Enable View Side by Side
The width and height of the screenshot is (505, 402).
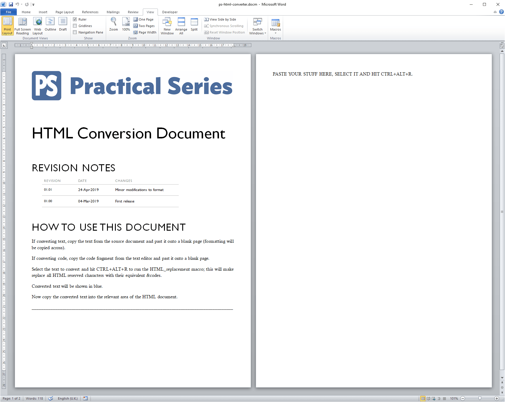pos(220,19)
